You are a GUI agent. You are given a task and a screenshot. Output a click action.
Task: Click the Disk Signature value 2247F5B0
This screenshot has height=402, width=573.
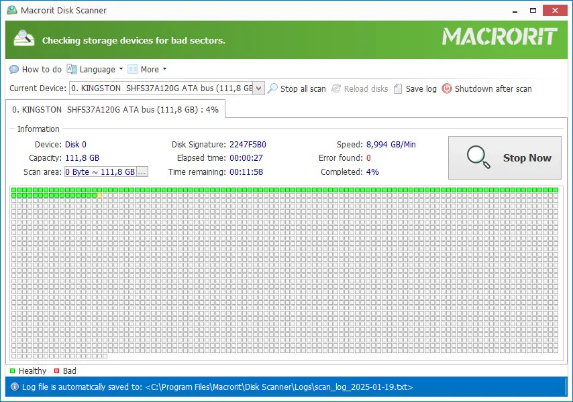pyautogui.click(x=248, y=145)
